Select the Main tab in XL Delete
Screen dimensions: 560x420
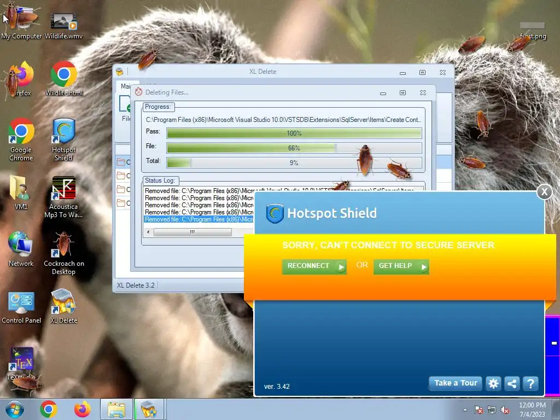click(x=125, y=86)
